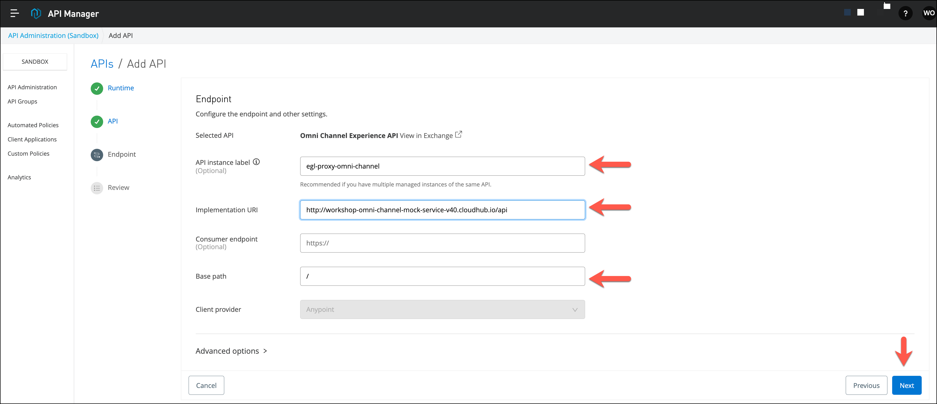Click the API instance label input field
This screenshot has height=404, width=937.
(442, 166)
